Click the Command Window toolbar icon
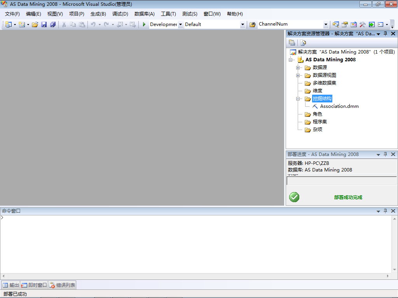 (x=381, y=24)
